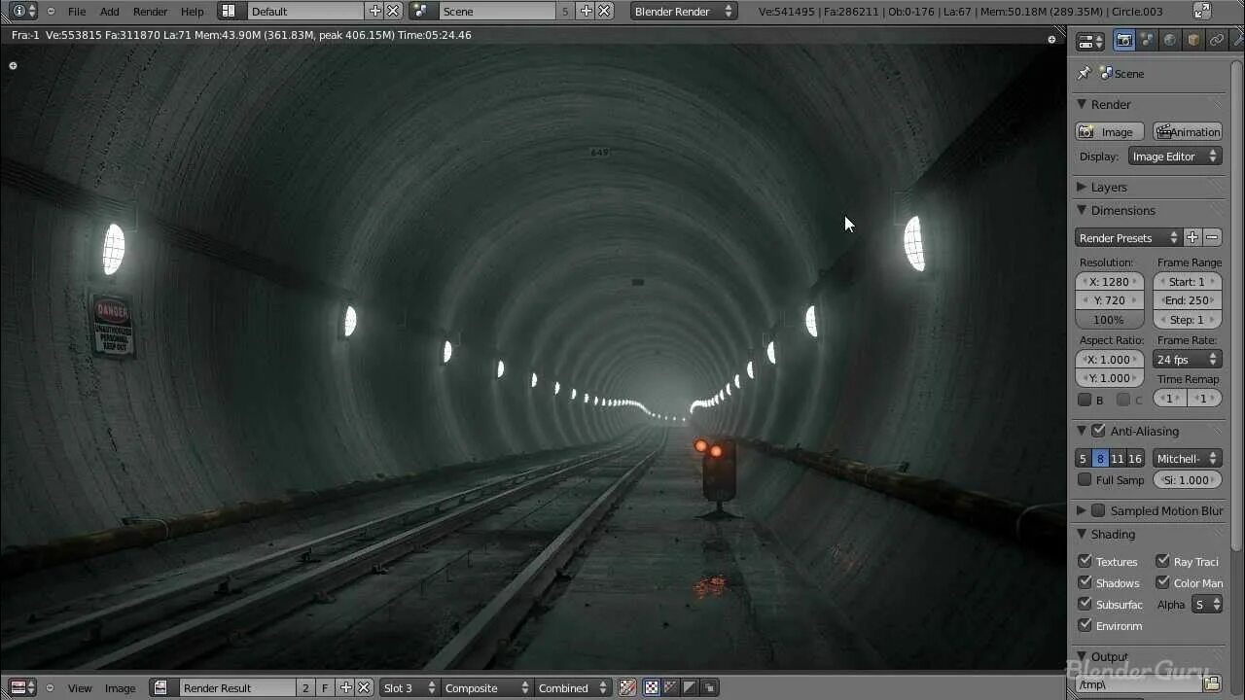This screenshot has width=1245, height=700.
Task: Open the Combined pass dropdown
Action: pyautogui.click(x=575, y=687)
